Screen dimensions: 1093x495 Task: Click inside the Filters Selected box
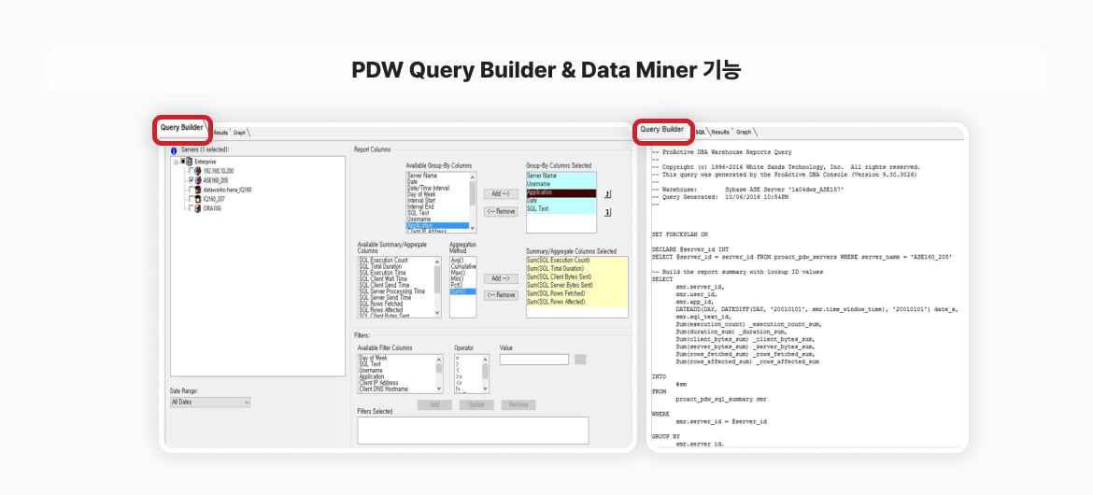pyautogui.click(x=474, y=431)
